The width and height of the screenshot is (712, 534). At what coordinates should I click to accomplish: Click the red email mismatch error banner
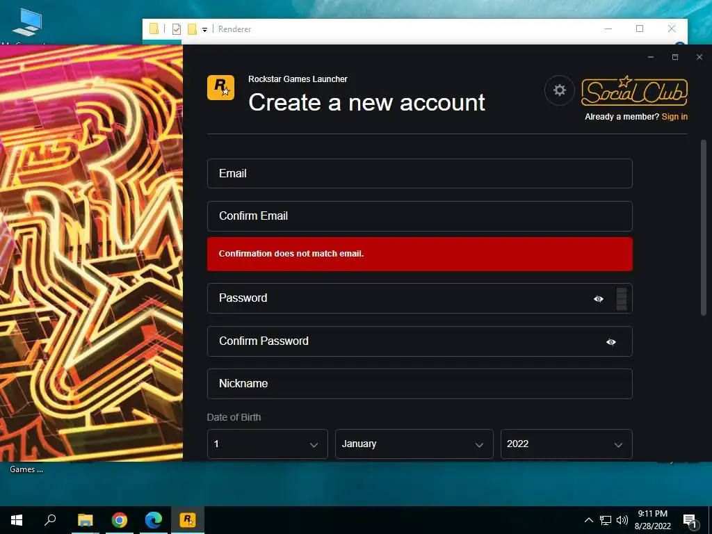419,254
